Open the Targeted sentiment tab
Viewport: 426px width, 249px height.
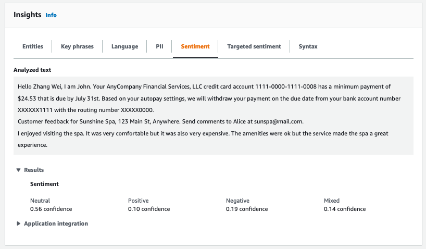tap(254, 46)
